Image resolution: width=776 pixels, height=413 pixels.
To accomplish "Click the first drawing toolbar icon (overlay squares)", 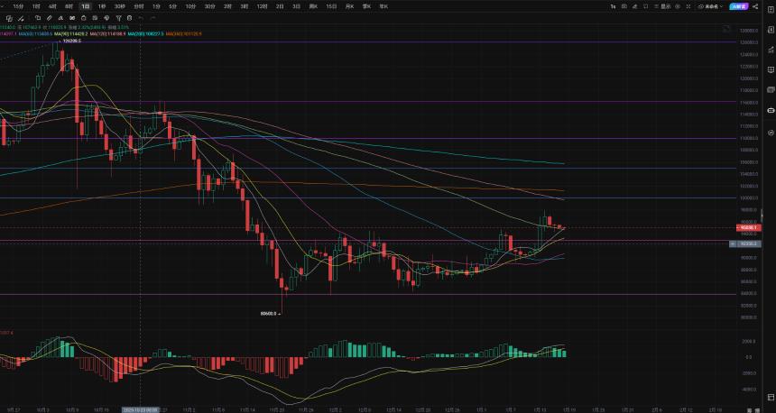I will [9, 18].
